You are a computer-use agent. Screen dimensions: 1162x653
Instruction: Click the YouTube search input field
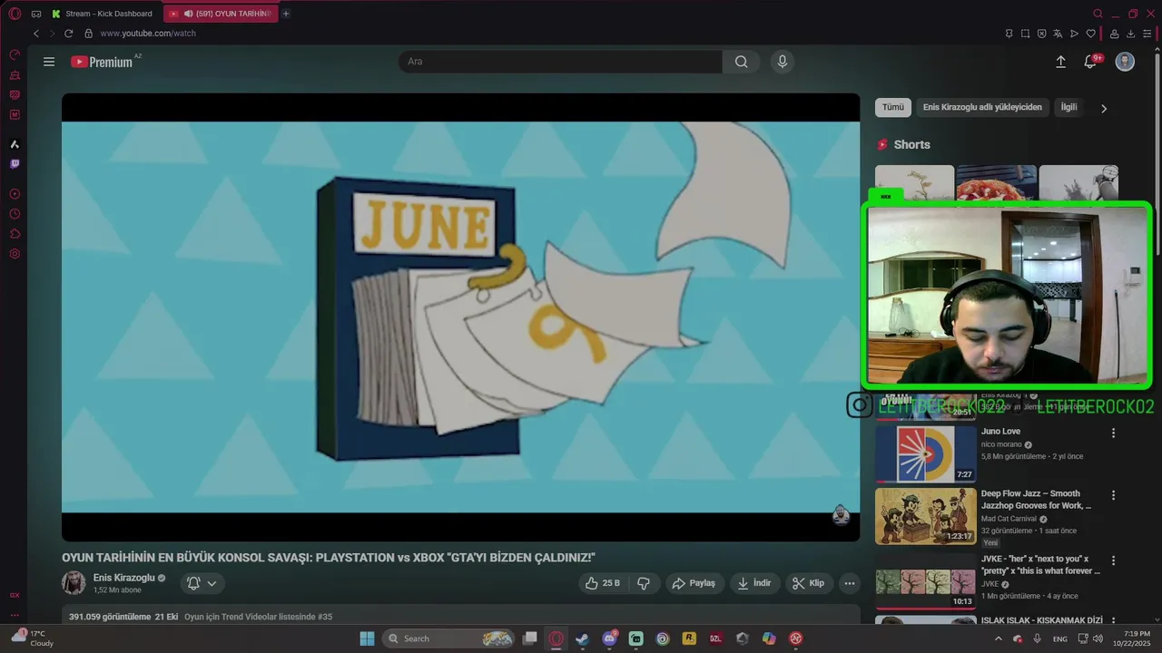560,62
